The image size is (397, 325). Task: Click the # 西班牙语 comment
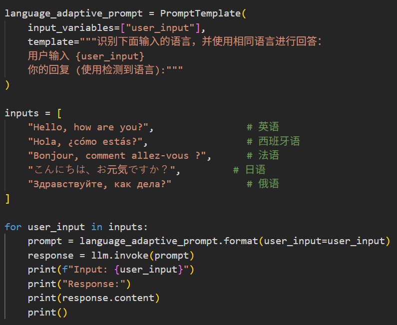[273, 141]
